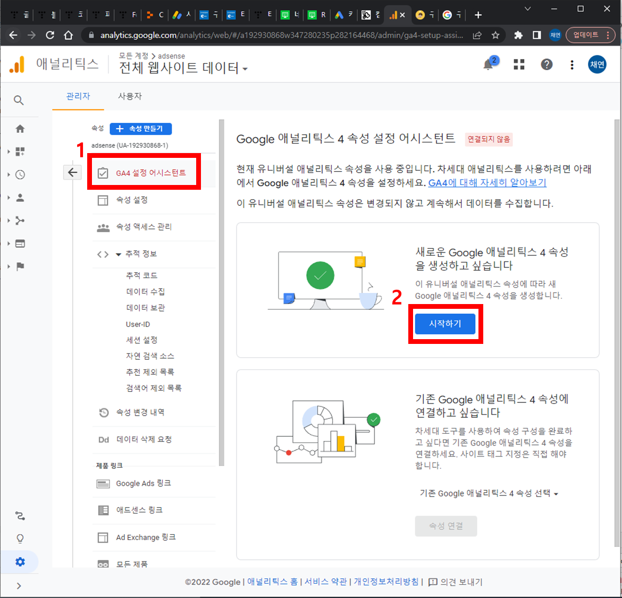Open the Customization dashboards icon
622x598 pixels.
point(20,151)
